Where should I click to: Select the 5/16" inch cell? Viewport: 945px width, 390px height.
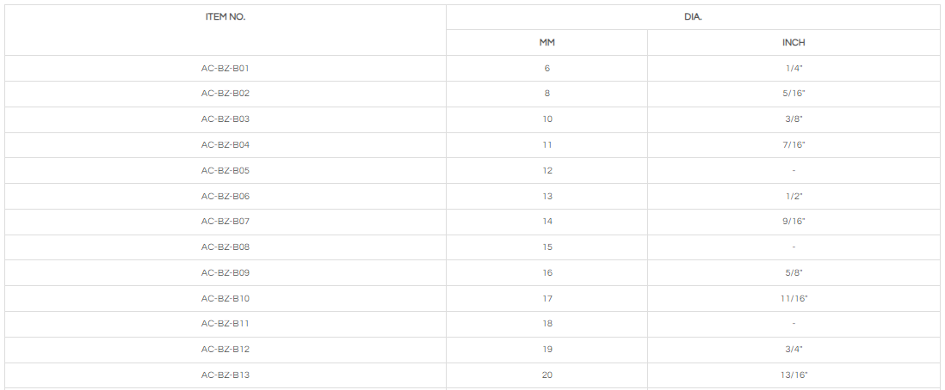coord(794,94)
